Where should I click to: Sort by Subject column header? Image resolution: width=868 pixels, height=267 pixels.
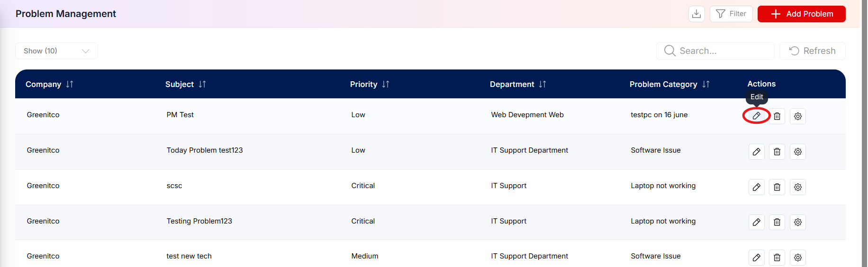coord(202,84)
